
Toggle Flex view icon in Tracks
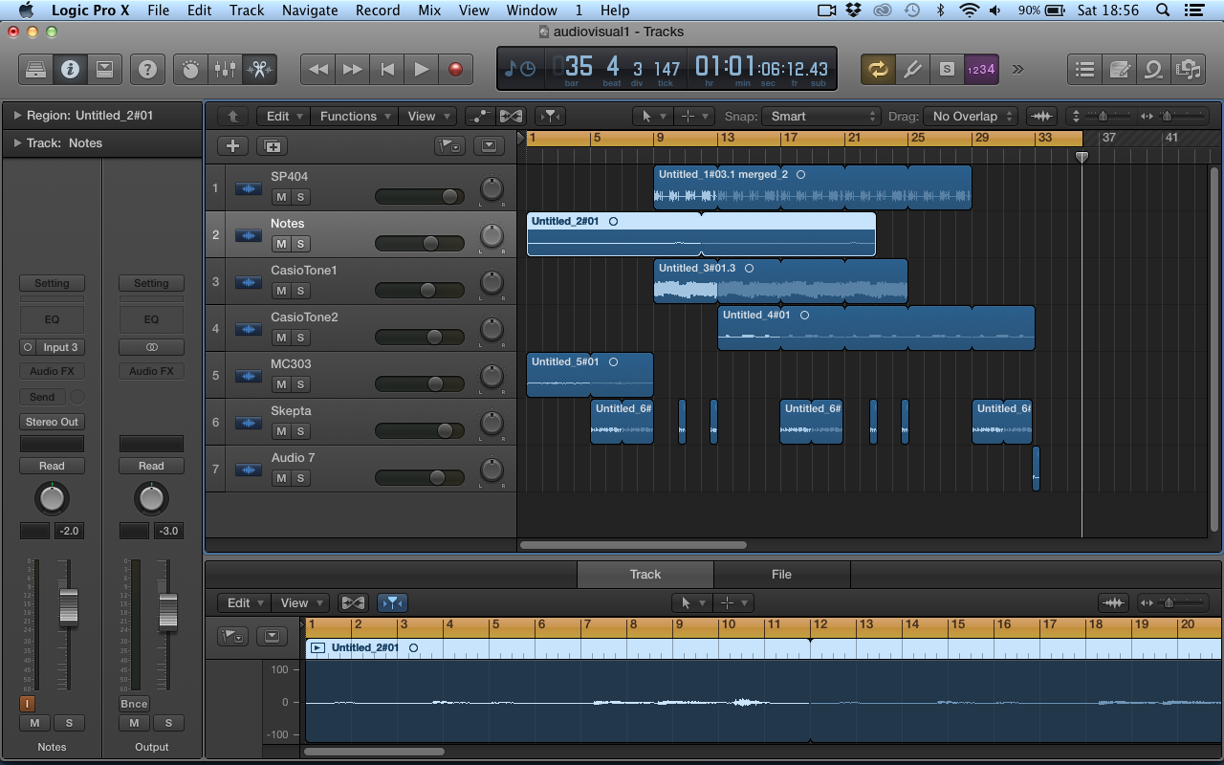(x=511, y=117)
